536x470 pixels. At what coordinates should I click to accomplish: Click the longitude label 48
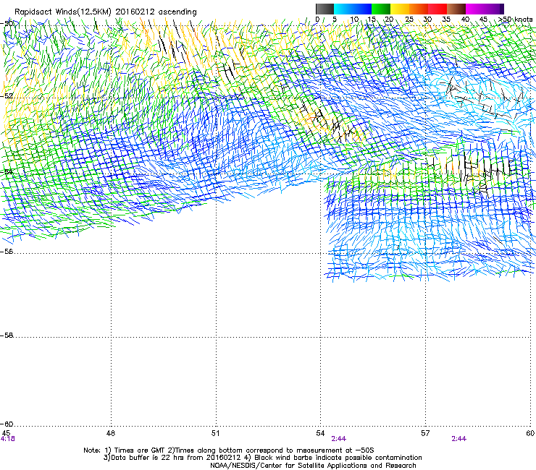pos(111,433)
